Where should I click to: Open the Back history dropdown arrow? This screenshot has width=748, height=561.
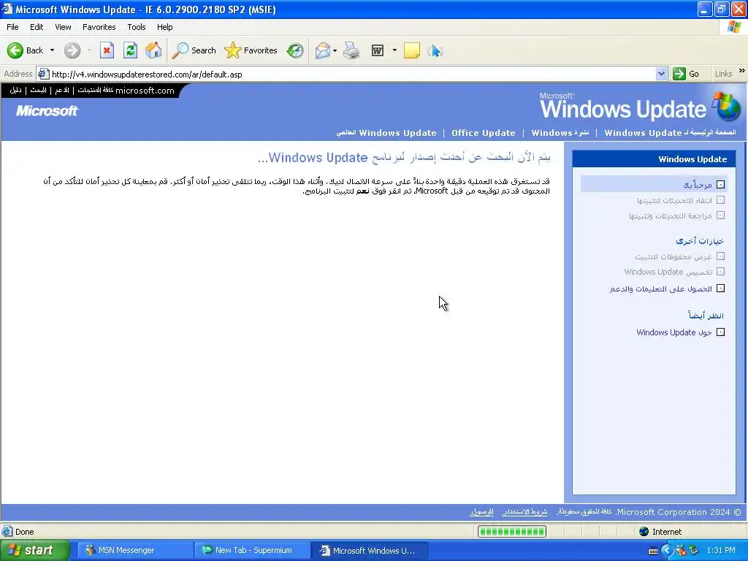point(52,50)
